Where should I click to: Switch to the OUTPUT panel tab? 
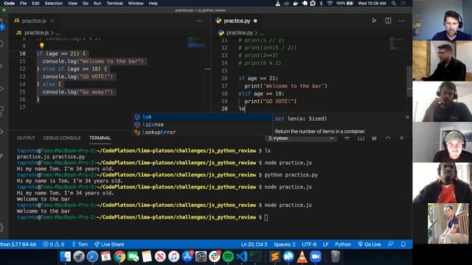(x=26, y=138)
